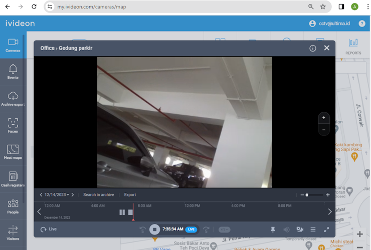Go to next archive date
371x250 pixels.
tap(73, 195)
